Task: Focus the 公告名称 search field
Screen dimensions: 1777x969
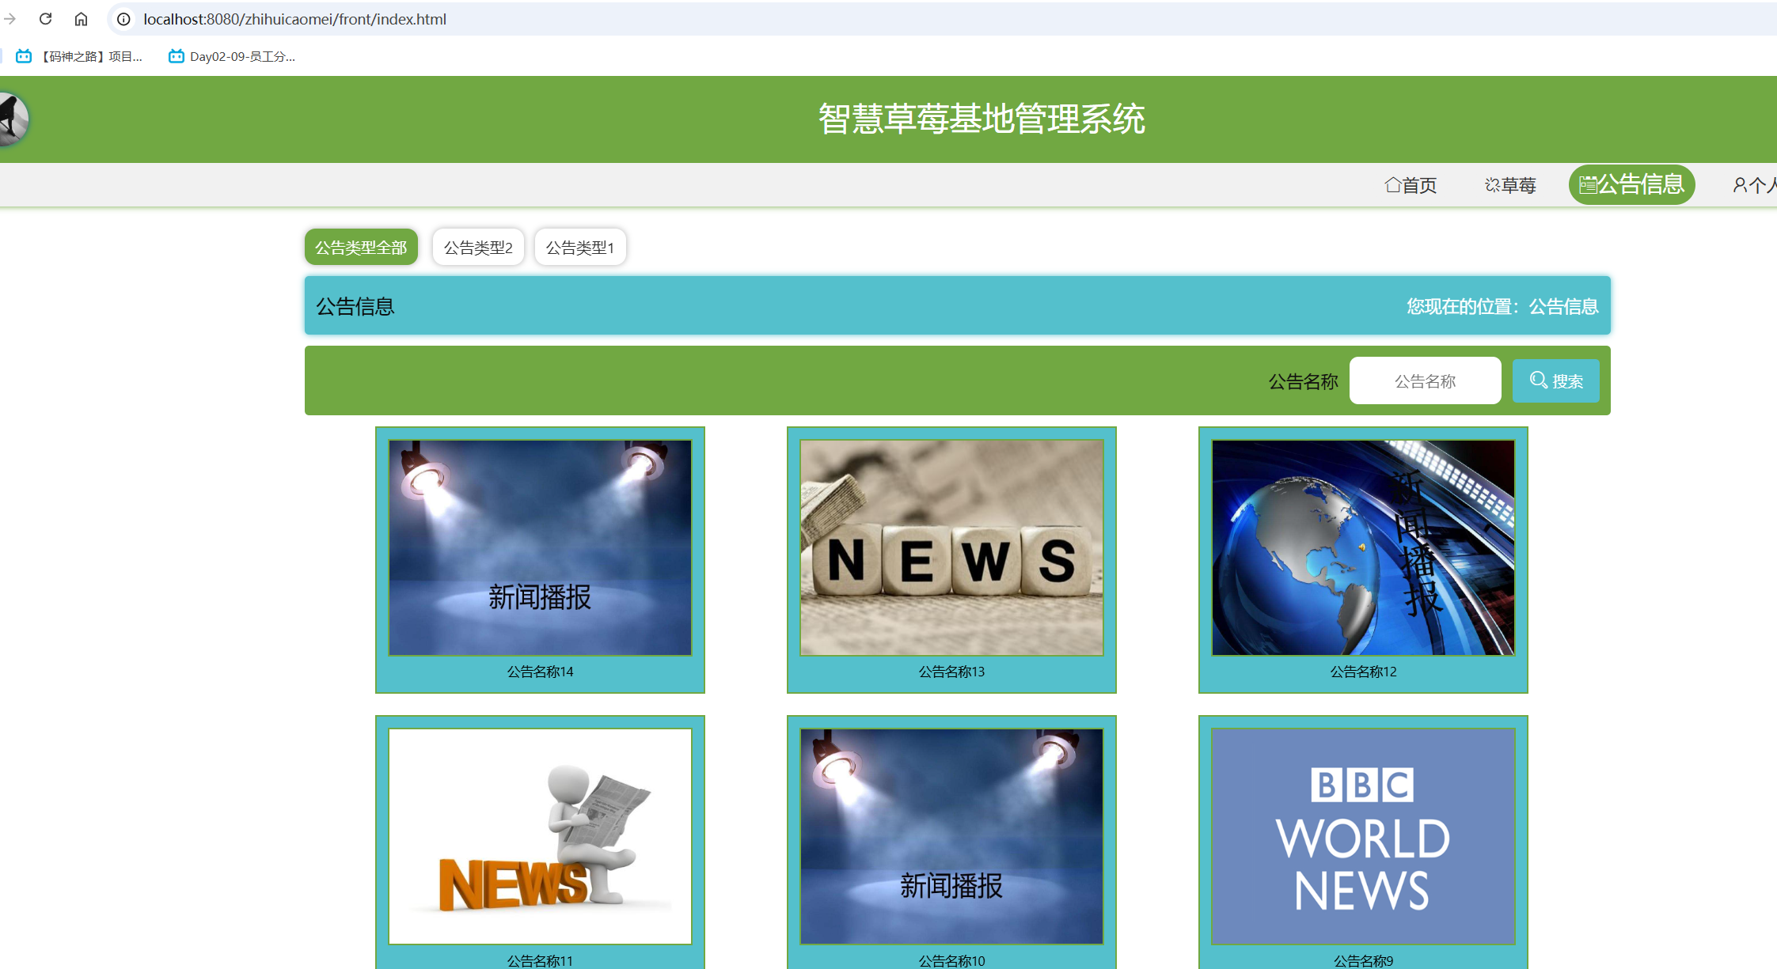Action: point(1425,380)
